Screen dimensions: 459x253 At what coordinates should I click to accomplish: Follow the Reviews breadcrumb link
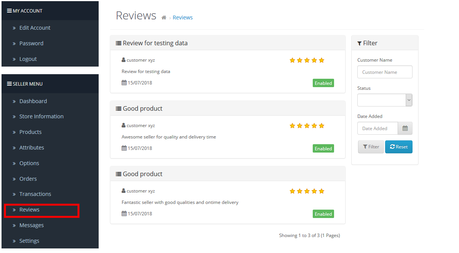[x=183, y=18]
